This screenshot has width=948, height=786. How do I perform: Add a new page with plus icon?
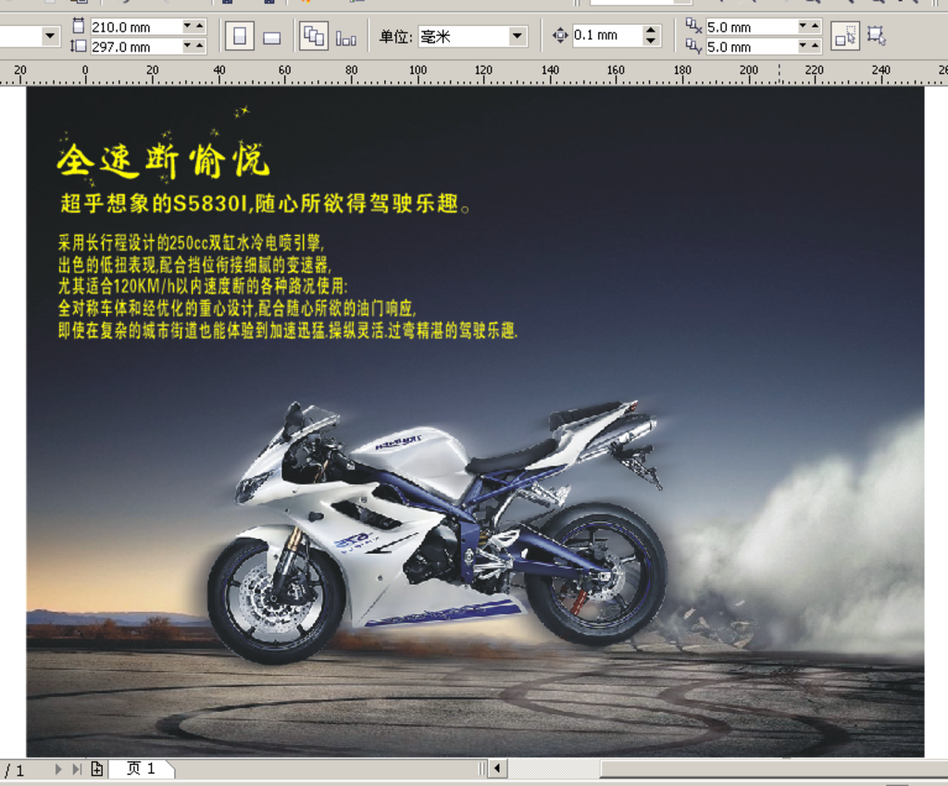pyautogui.click(x=96, y=768)
